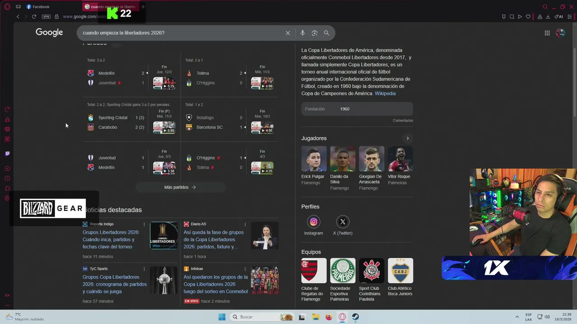The width and height of the screenshot is (577, 324).
Task: Open Windows Start menu
Action: click(222, 317)
